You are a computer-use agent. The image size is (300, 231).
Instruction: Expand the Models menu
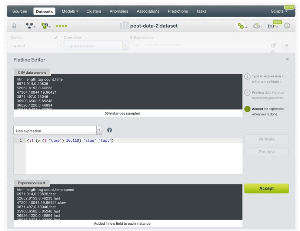click(x=70, y=11)
